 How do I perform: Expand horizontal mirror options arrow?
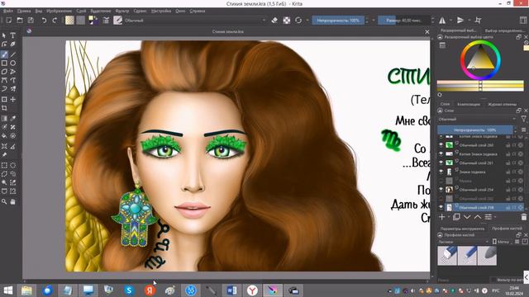click(450, 20)
